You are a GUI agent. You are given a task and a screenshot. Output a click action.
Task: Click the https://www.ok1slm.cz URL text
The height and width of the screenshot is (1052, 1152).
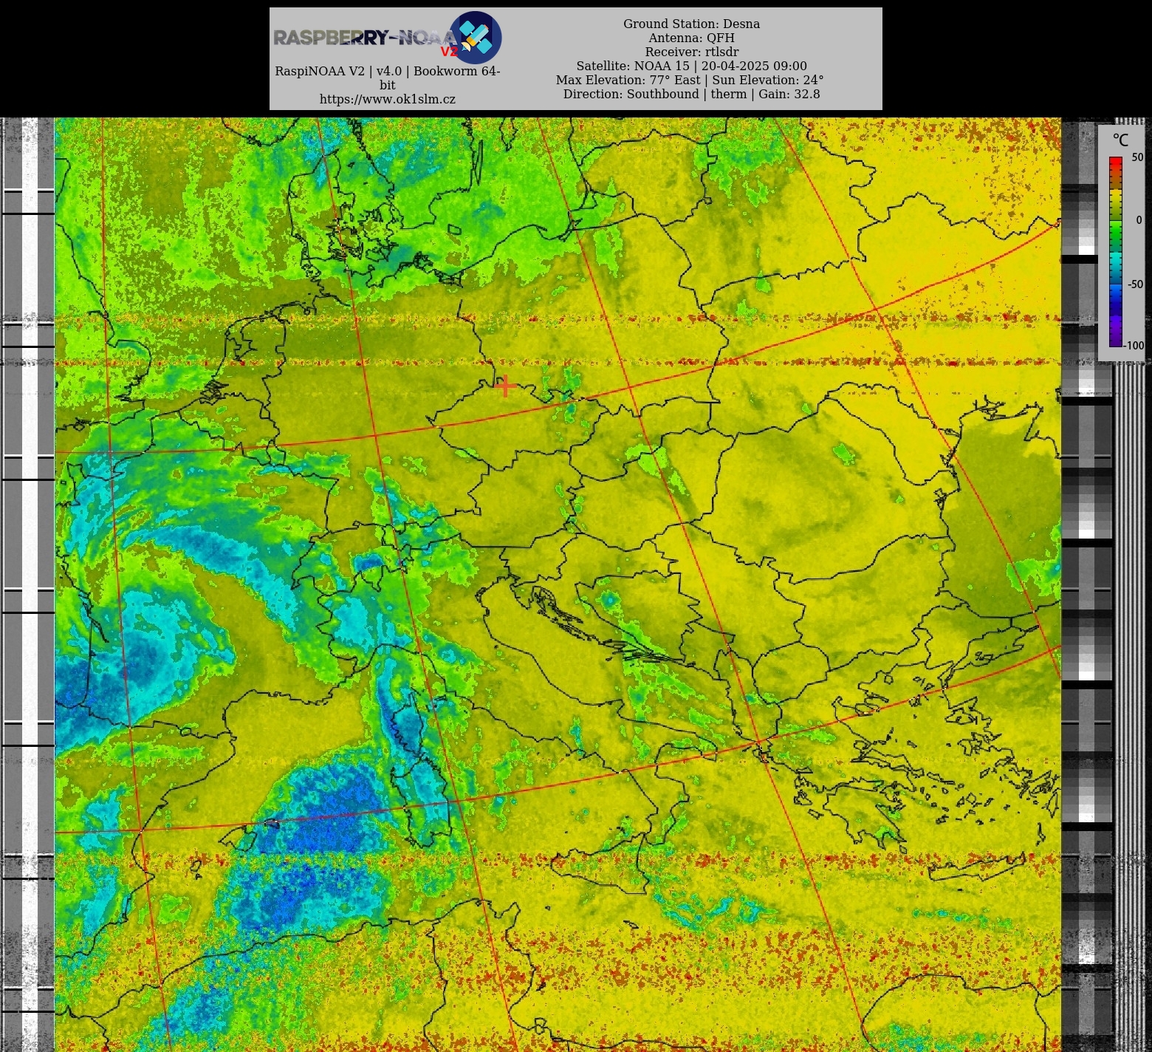(x=388, y=99)
